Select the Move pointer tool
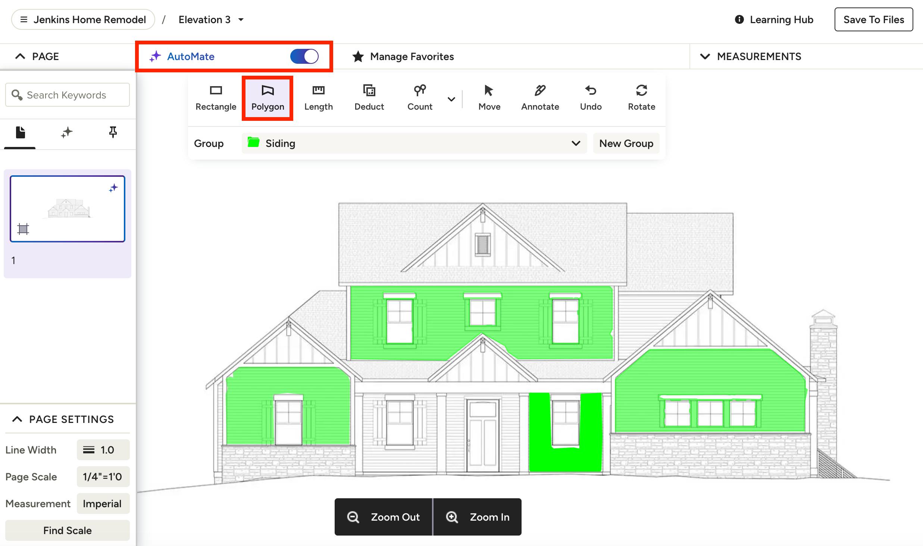923x546 pixels. tap(489, 98)
